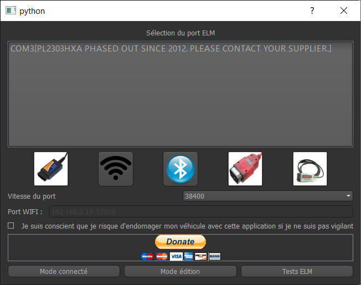Tick the vehicle damage risk awareness checkbox
Image resolution: width=361 pixels, height=285 pixels.
click(x=11, y=226)
